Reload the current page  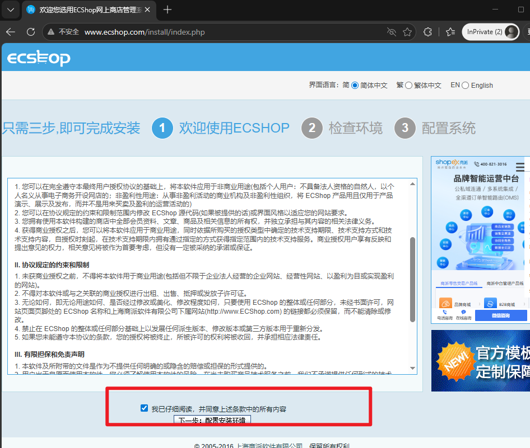coord(31,32)
